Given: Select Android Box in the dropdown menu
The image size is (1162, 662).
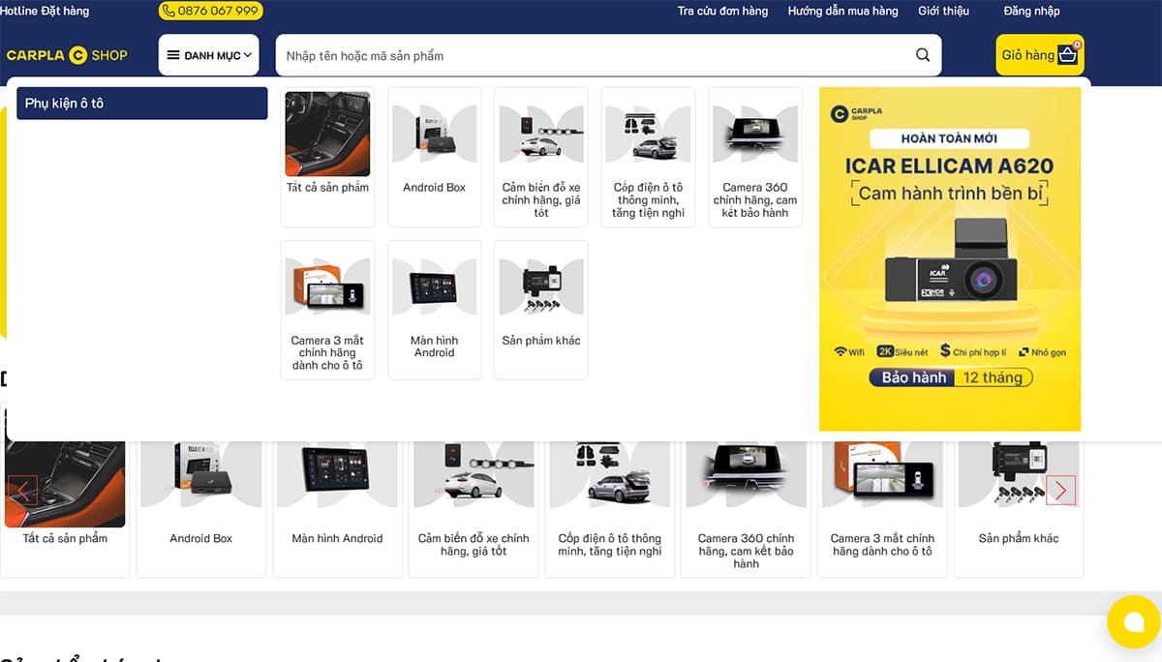Looking at the screenshot, I should point(434,157).
